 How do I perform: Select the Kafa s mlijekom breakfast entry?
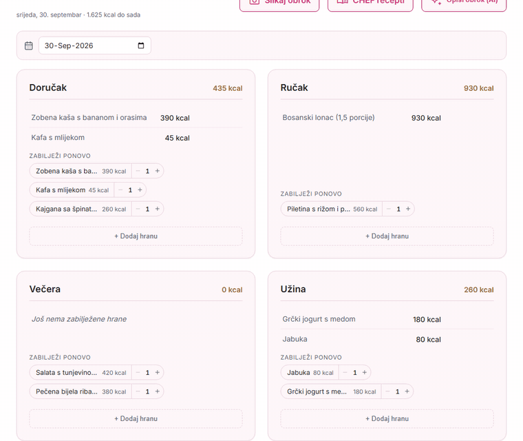136,138
